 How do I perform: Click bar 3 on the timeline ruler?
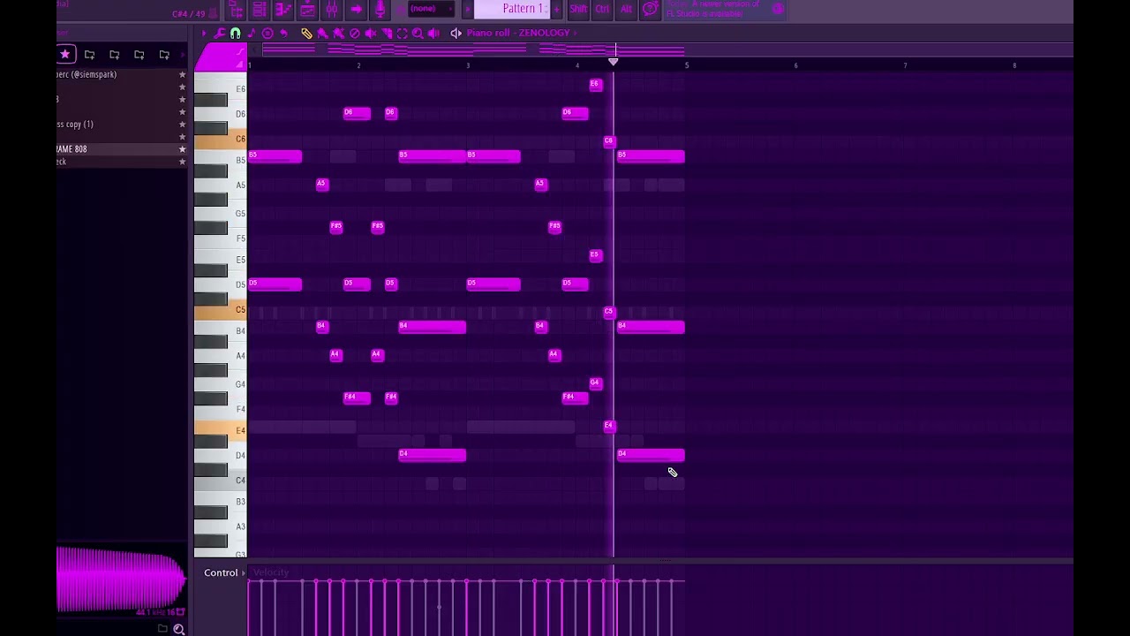pos(468,65)
